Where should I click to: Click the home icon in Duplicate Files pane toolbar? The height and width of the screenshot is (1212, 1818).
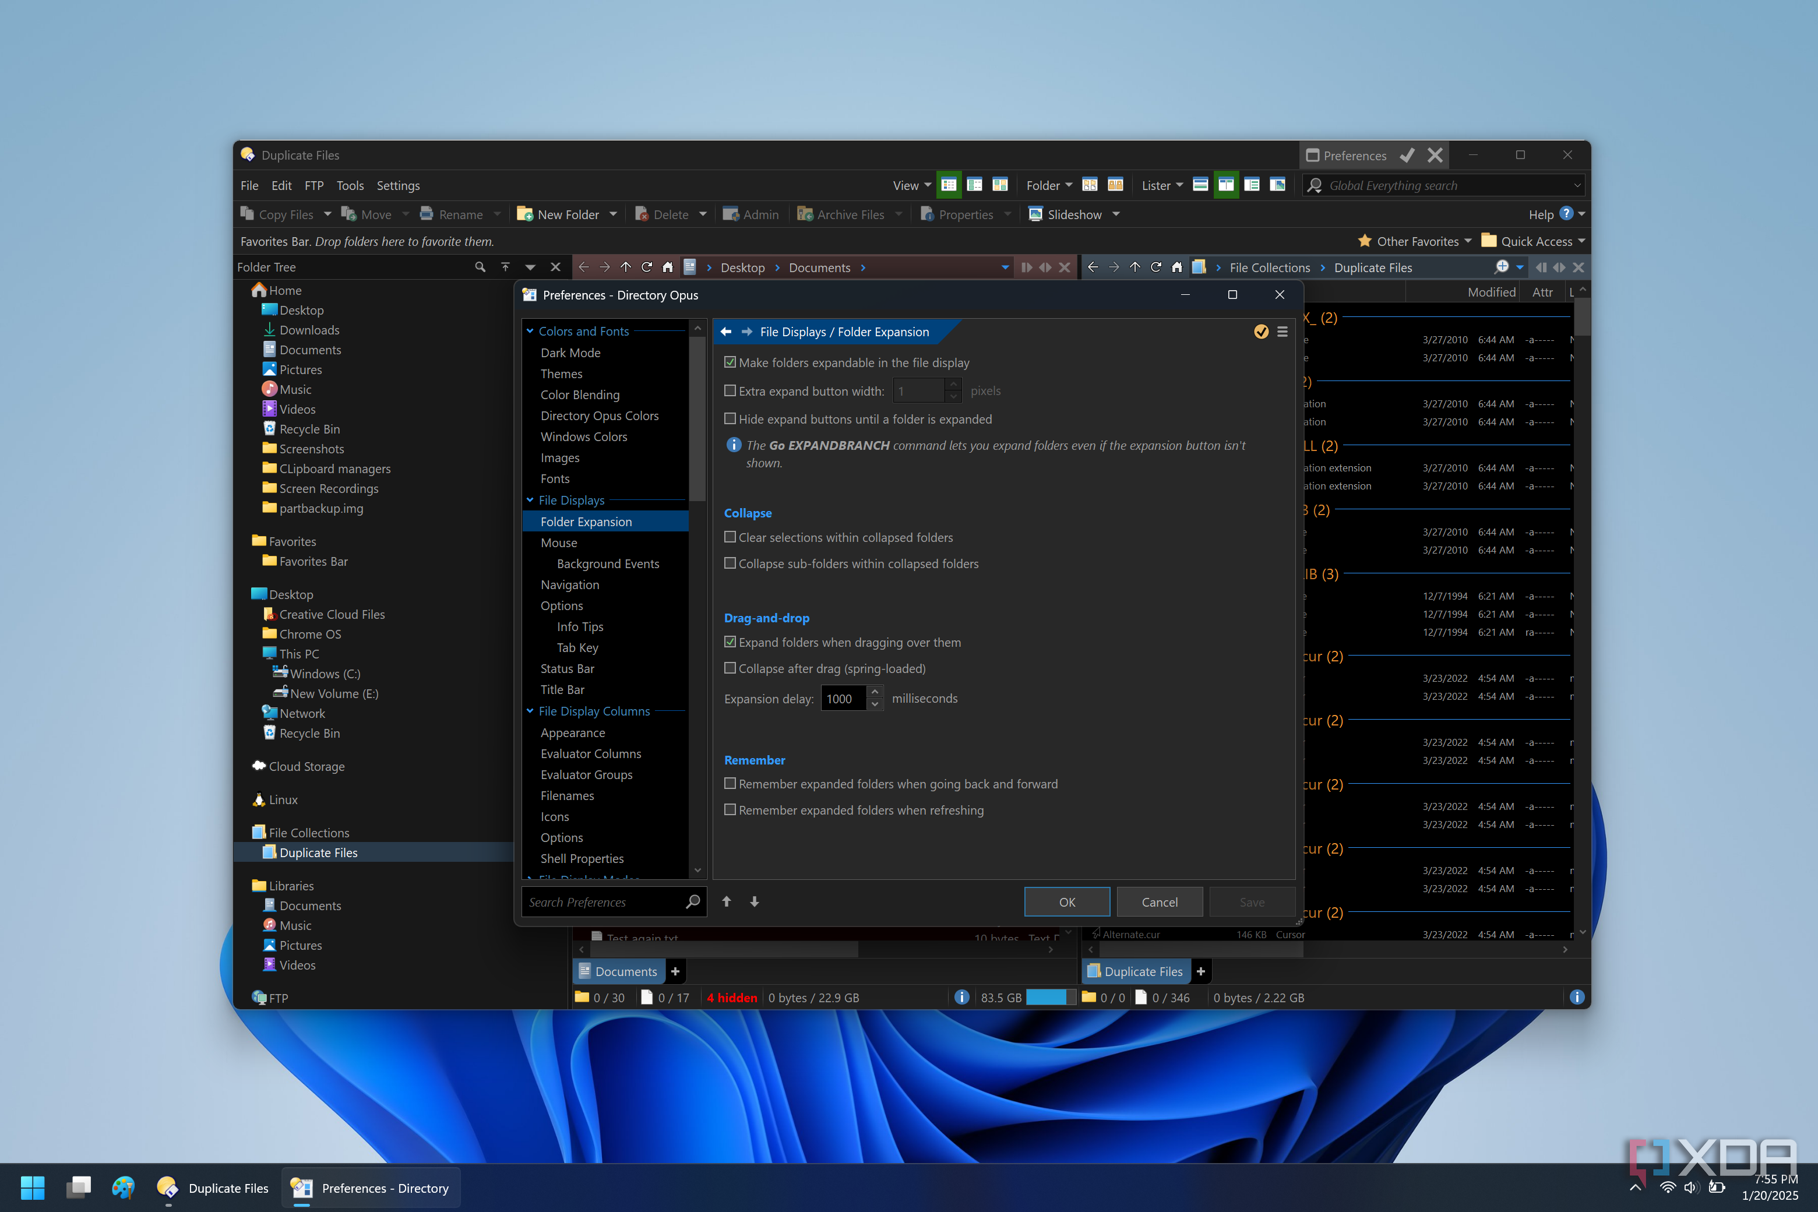(1176, 267)
